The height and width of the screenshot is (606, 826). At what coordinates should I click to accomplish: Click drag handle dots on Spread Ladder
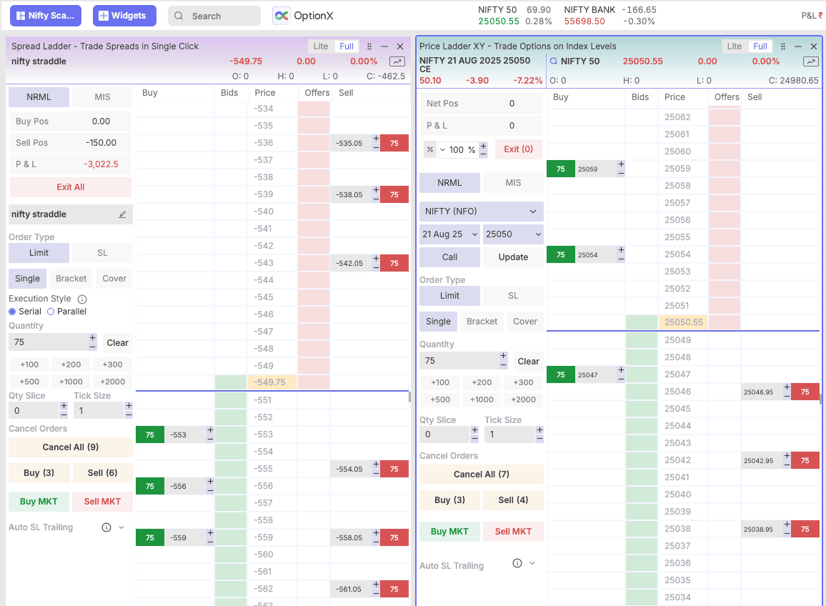[369, 46]
